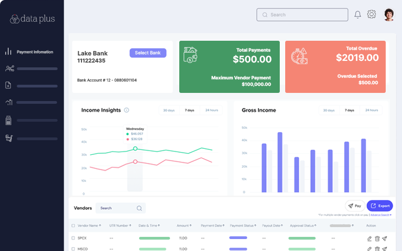Click the Pay button
The image size is (402, 251).
[x=355, y=206]
